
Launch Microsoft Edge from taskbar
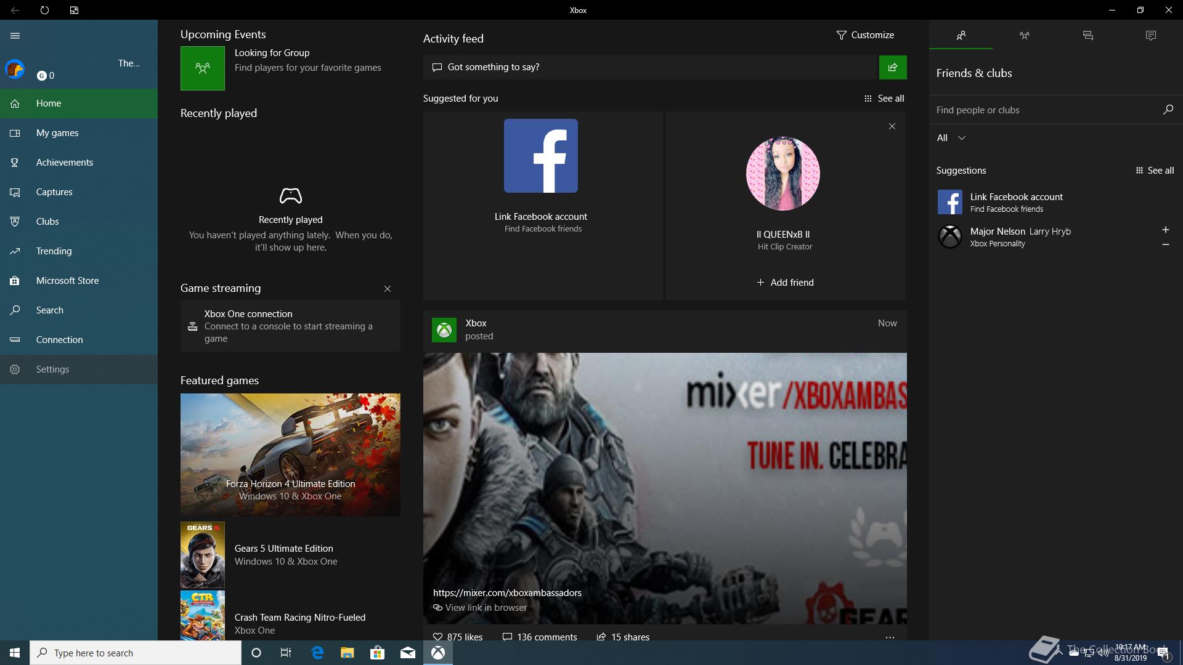pos(317,653)
